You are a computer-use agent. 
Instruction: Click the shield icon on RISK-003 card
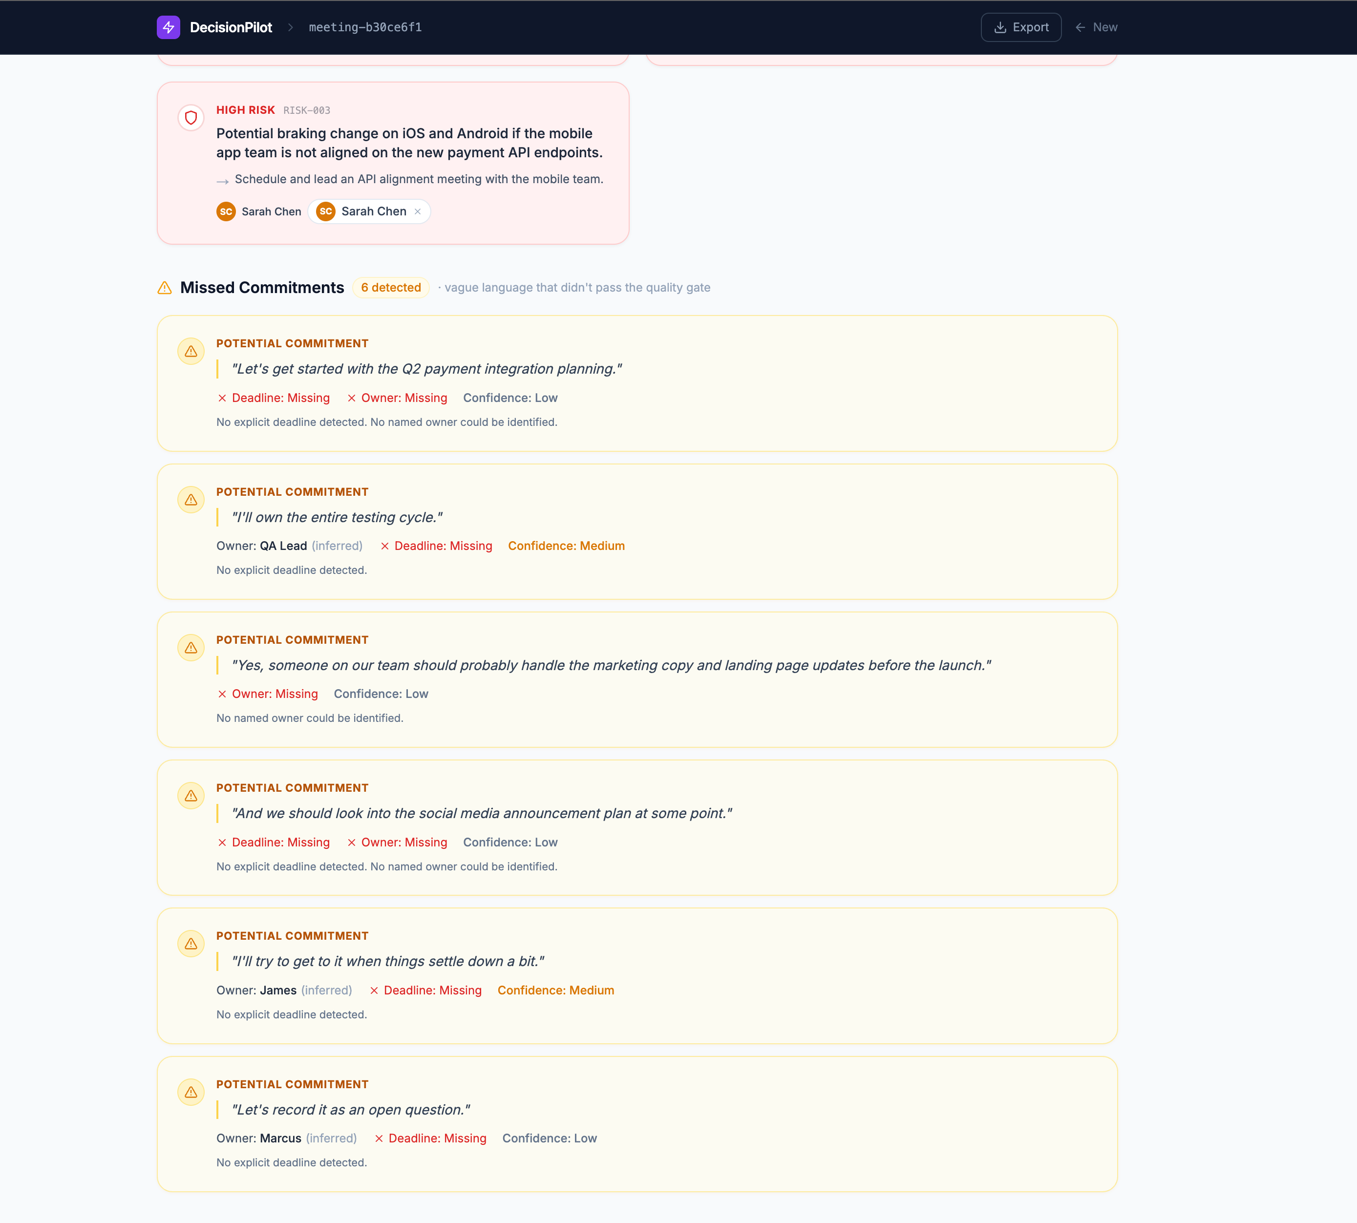click(x=191, y=118)
